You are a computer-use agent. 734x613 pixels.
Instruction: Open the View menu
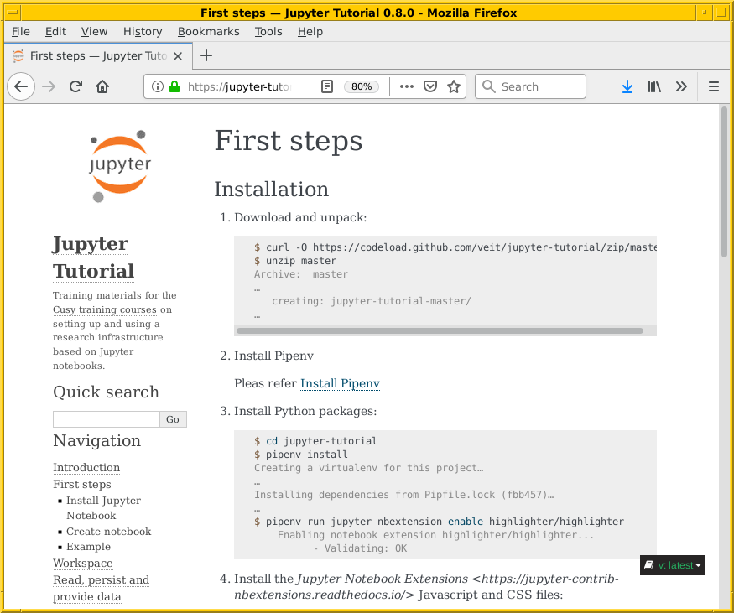tap(94, 31)
